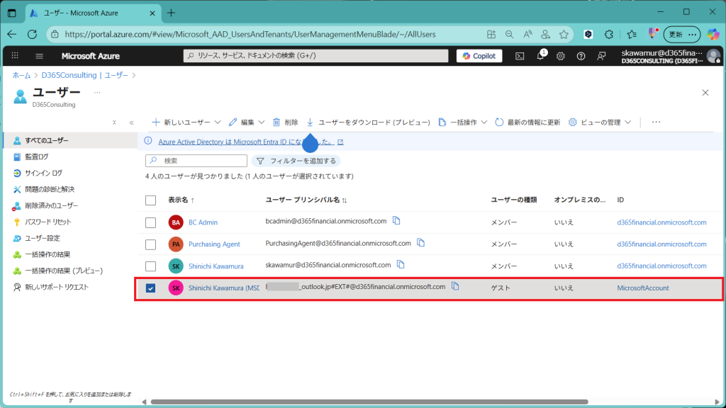The height and width of the screenshot is (408, 726).
Task: Uncheck the selected guest user checkbox
Action: (150, 288)
